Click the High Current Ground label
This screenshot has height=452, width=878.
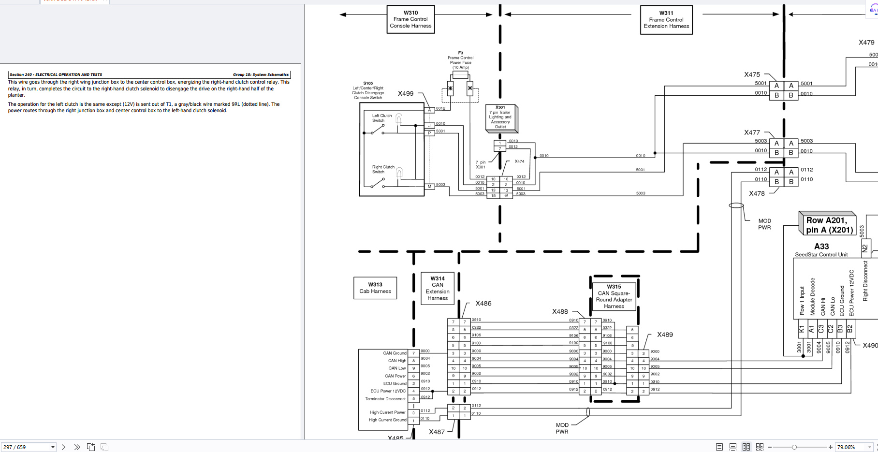click(388, 420)
